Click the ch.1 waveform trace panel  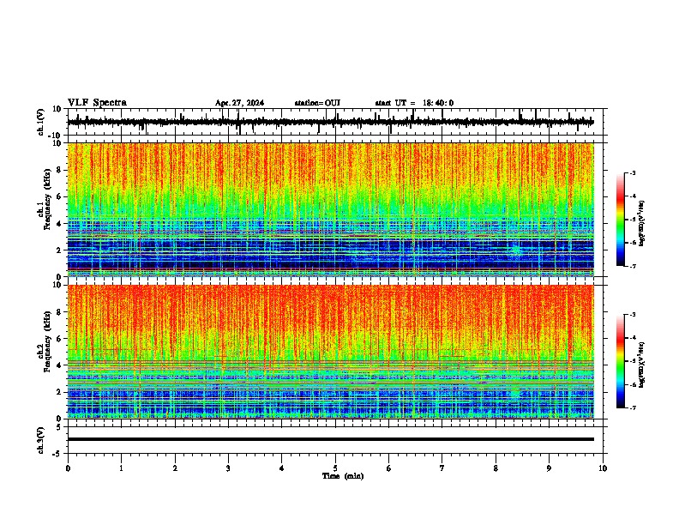[x=335, y=122]
